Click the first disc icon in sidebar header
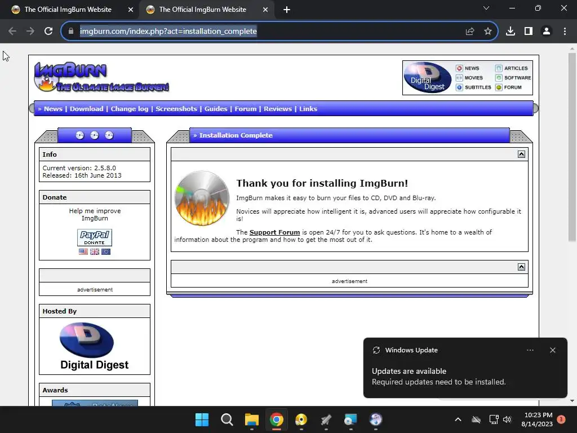The width and height of the screenshot is (577, 433). tap(80, 135)
